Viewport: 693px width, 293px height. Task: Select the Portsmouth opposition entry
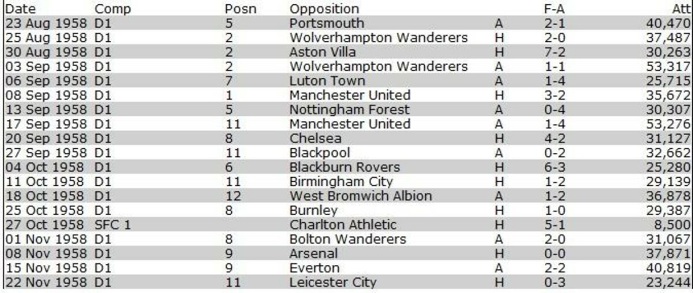tap(327, 24)
